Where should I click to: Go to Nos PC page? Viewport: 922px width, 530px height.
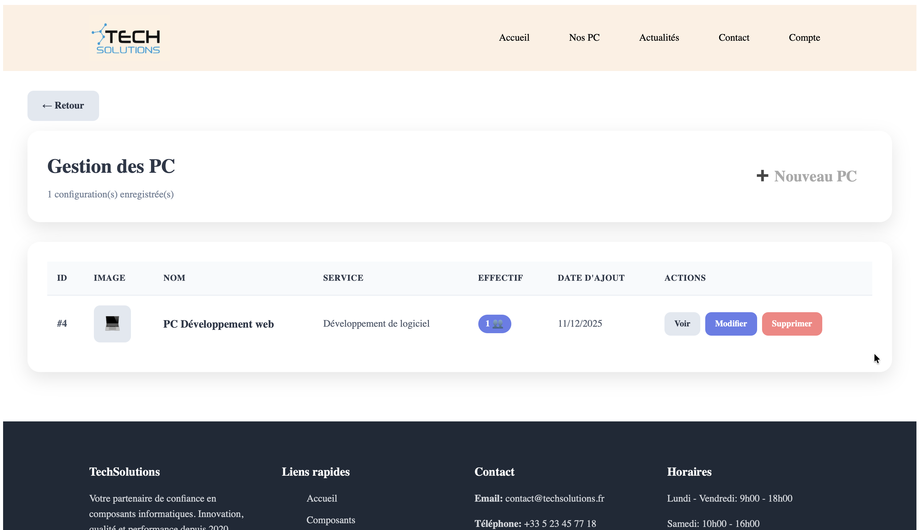point(584,38)
